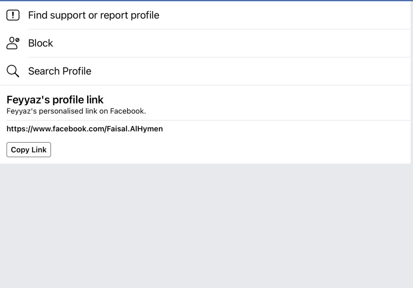Choose the Search Profile option label
Screen dimensions: 413x288
(60, 71)
